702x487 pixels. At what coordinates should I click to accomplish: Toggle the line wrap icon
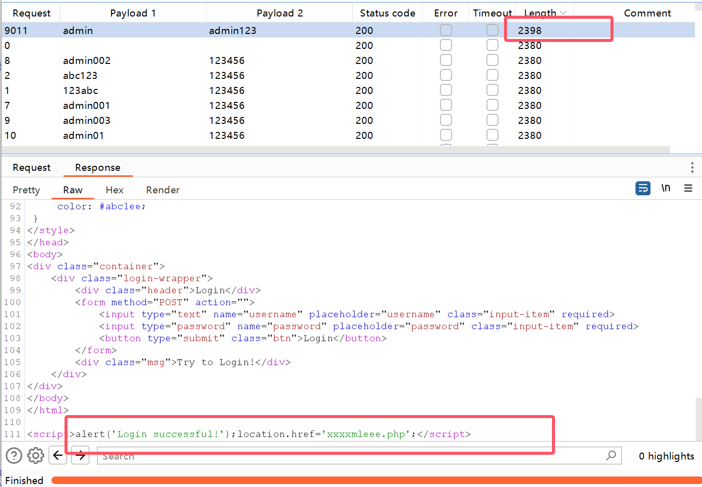pyautogui.click(x=642, y=188)
